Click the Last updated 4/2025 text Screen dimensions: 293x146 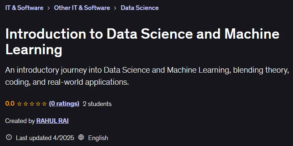tap(45, 138)
